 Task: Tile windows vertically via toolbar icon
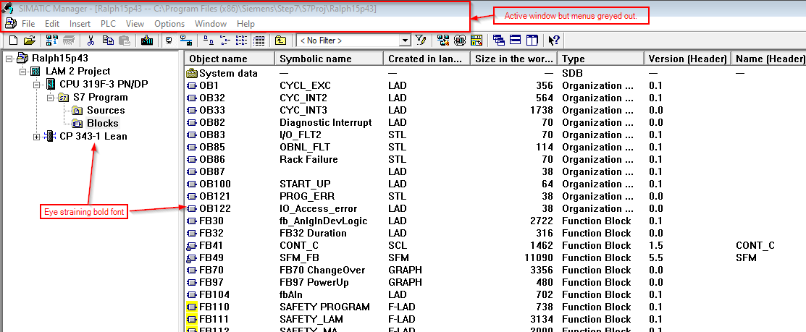532,41
